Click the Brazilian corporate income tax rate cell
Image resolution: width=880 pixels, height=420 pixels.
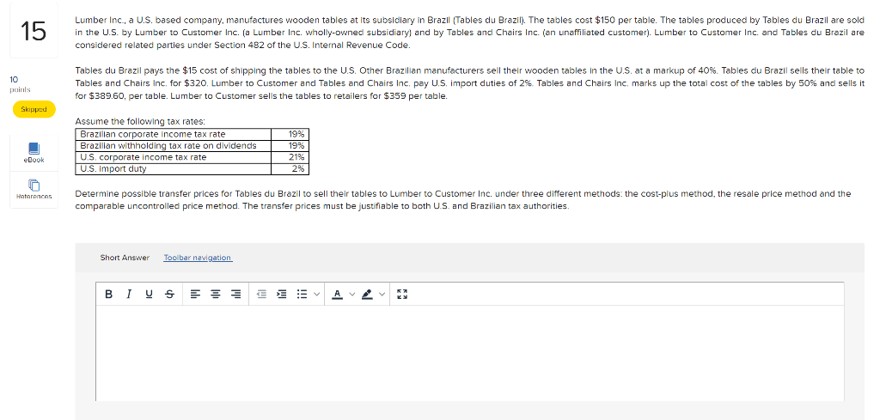[x=174, y=134]
